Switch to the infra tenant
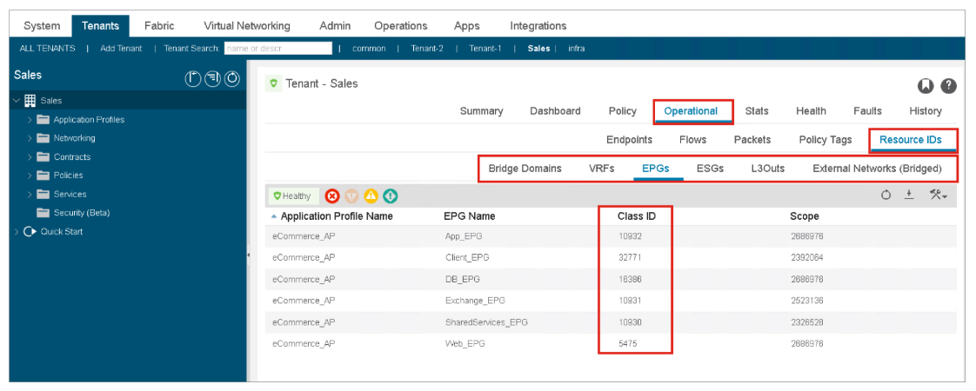The image size is (976, 391). (x=577, y=48)
